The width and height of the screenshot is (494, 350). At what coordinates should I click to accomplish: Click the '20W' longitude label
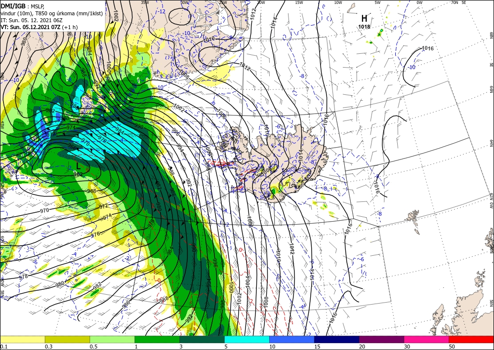261,2
